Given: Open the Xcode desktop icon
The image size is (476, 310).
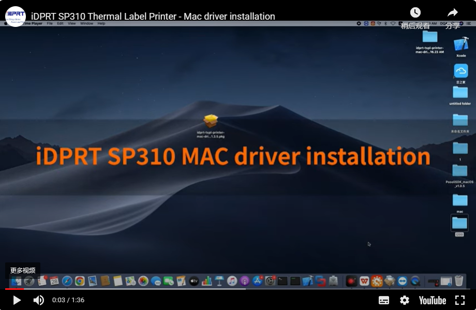Looking at the screenshot, I should pyautogui.click(x=460, y=46).
